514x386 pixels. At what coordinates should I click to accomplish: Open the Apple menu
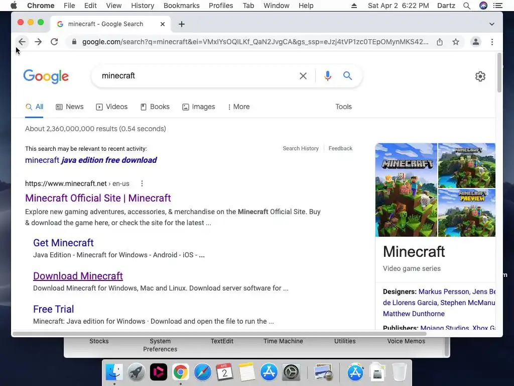(14, 6)
